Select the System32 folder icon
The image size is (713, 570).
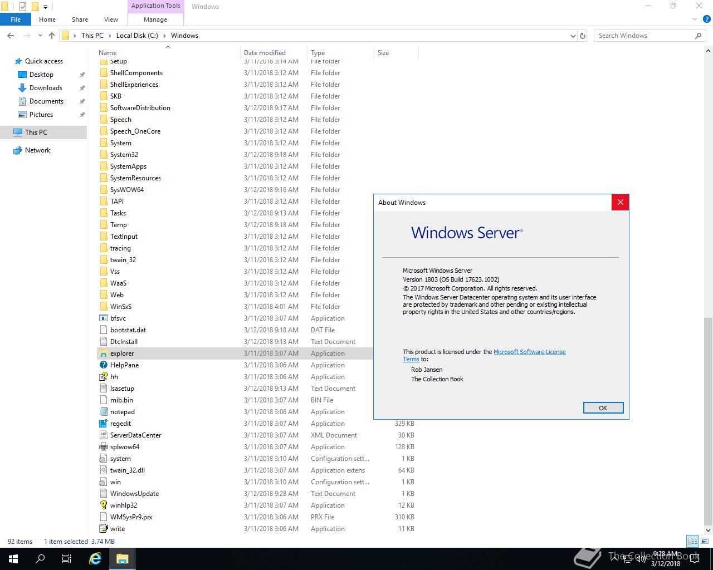click(103, 155)
